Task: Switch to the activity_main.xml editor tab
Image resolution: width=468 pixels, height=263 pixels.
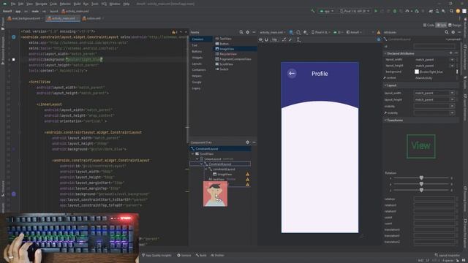Action: (63, 18)
